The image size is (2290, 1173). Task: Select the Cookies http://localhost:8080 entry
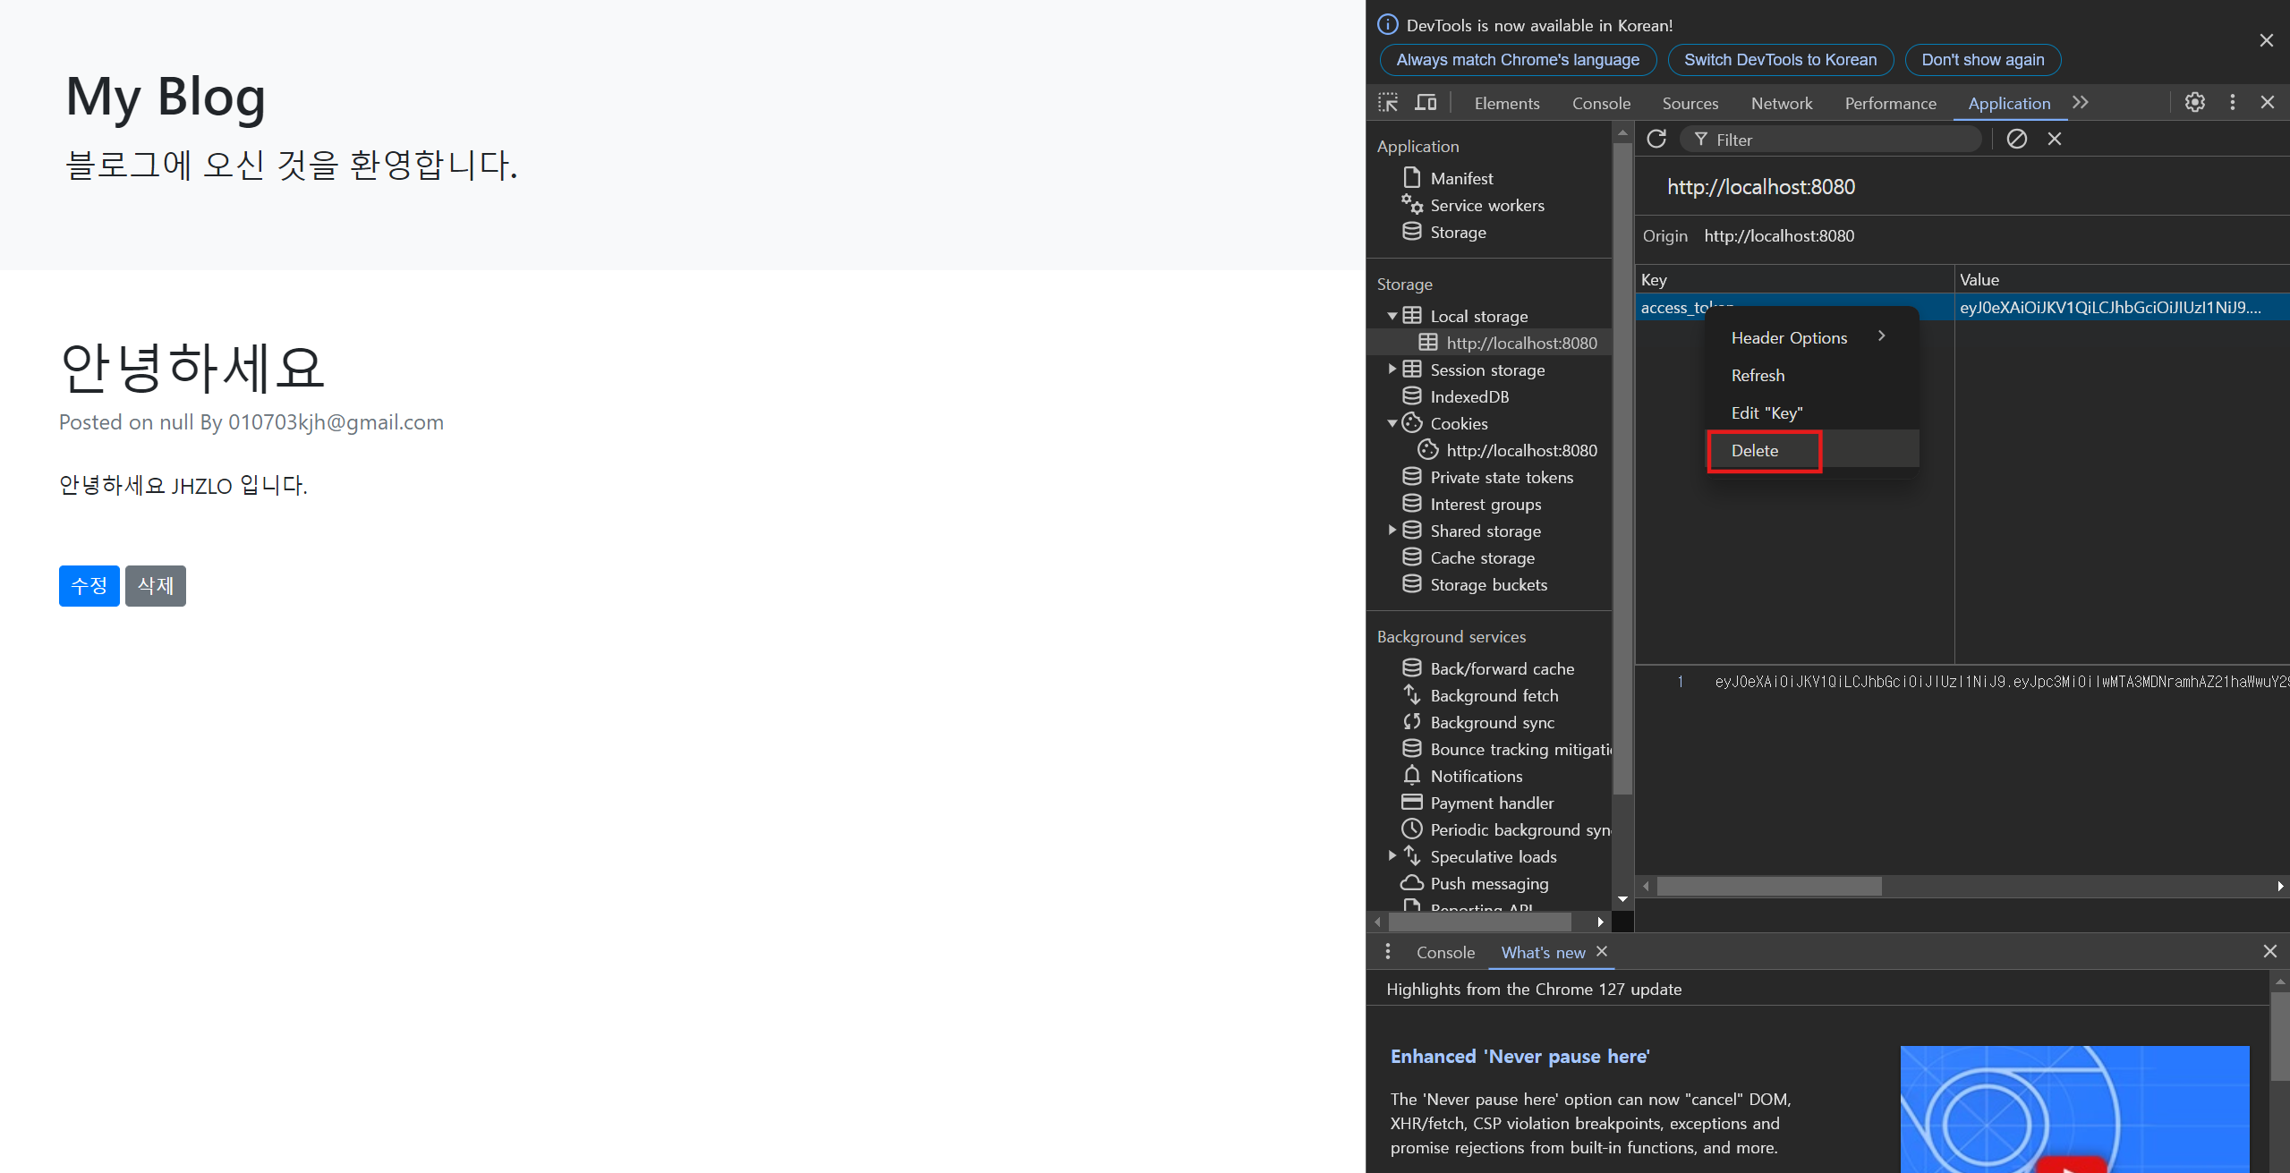[1520, 450]
